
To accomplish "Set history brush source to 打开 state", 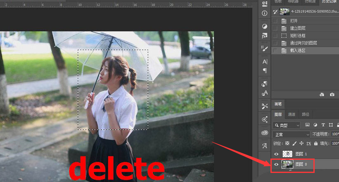I will pos(275,21).
